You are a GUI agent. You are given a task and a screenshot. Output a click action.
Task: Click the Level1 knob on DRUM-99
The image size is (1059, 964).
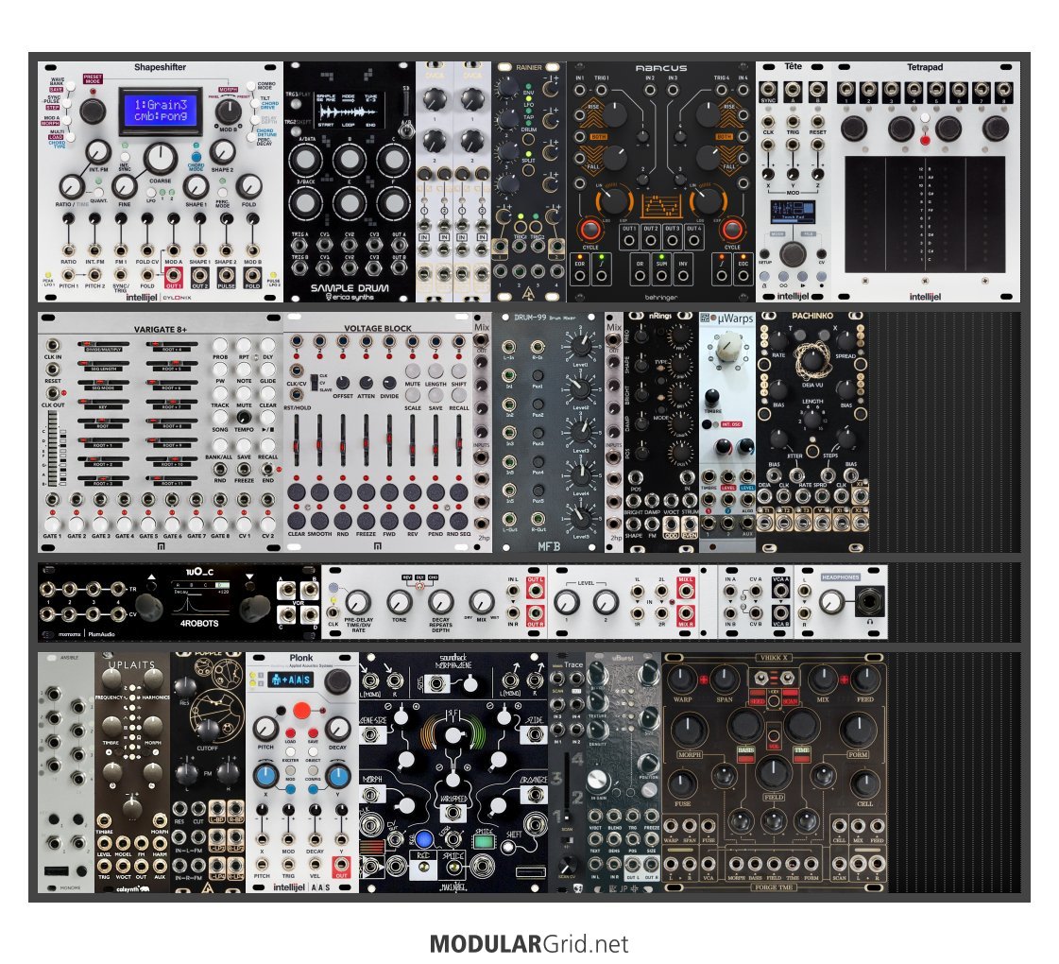pyautogui.click(x=580, y=346)
